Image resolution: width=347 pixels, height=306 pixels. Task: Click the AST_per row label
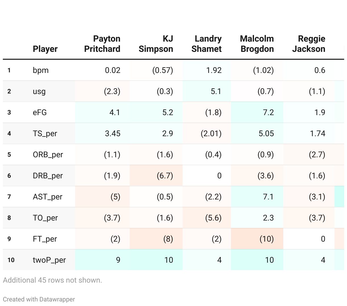(x=47, y=197)
